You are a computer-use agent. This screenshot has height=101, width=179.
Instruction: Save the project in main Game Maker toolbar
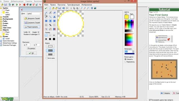click(5, 5)
